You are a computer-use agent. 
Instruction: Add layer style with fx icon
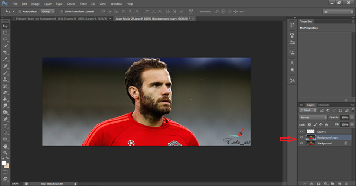pos(311,184)
